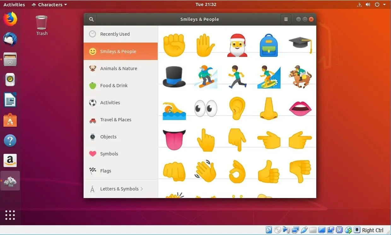Pick the Santa Claus emoji
The width and height of the screenshot is (391, 235).
pos(237,45)
